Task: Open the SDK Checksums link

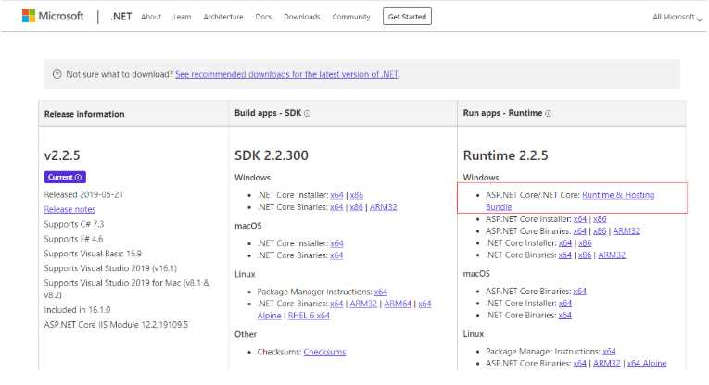Action: tap(324, 352)
